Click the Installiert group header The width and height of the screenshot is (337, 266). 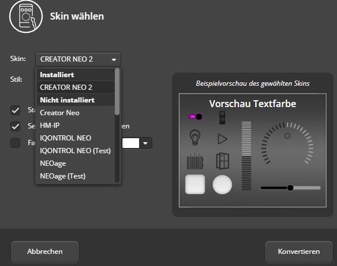(76, 75)
